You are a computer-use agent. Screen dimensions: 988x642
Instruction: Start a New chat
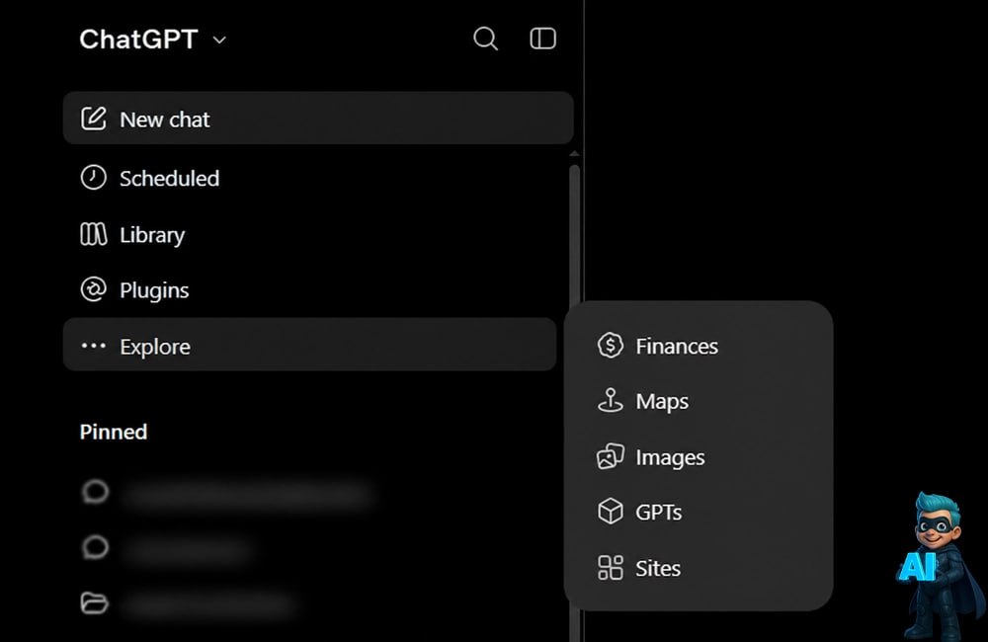coord(318,119)
